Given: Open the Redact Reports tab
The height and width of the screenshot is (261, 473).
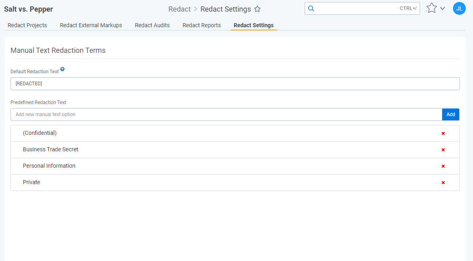Looking at the screenshot, I should pyautogui.click(x=202, y=25).
